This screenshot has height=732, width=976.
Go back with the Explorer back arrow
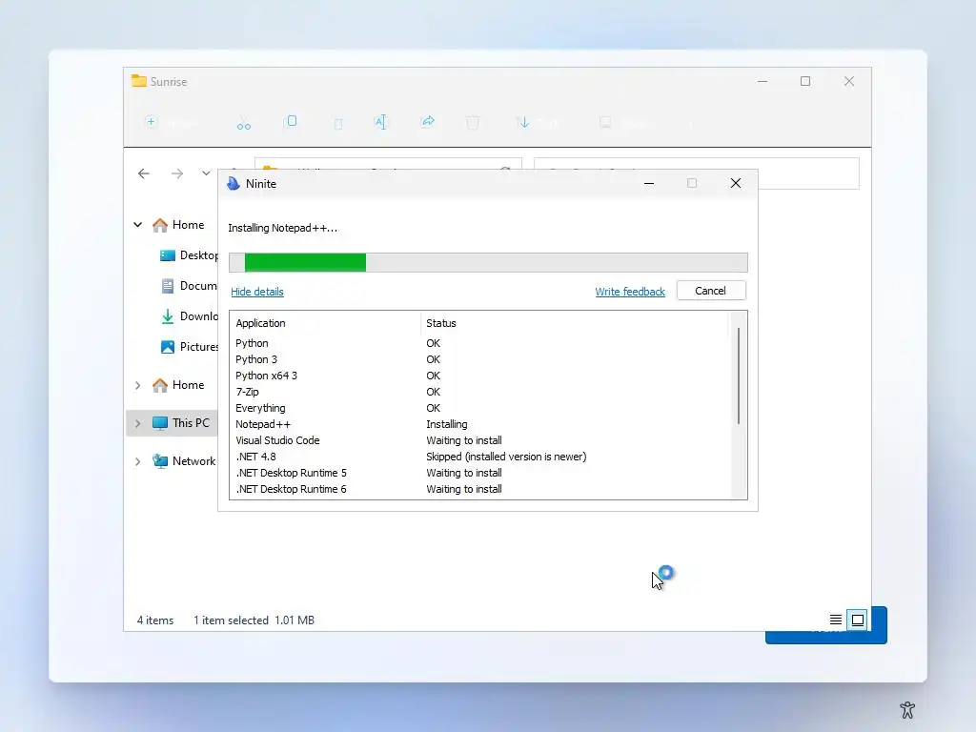(x=144, y=173)
